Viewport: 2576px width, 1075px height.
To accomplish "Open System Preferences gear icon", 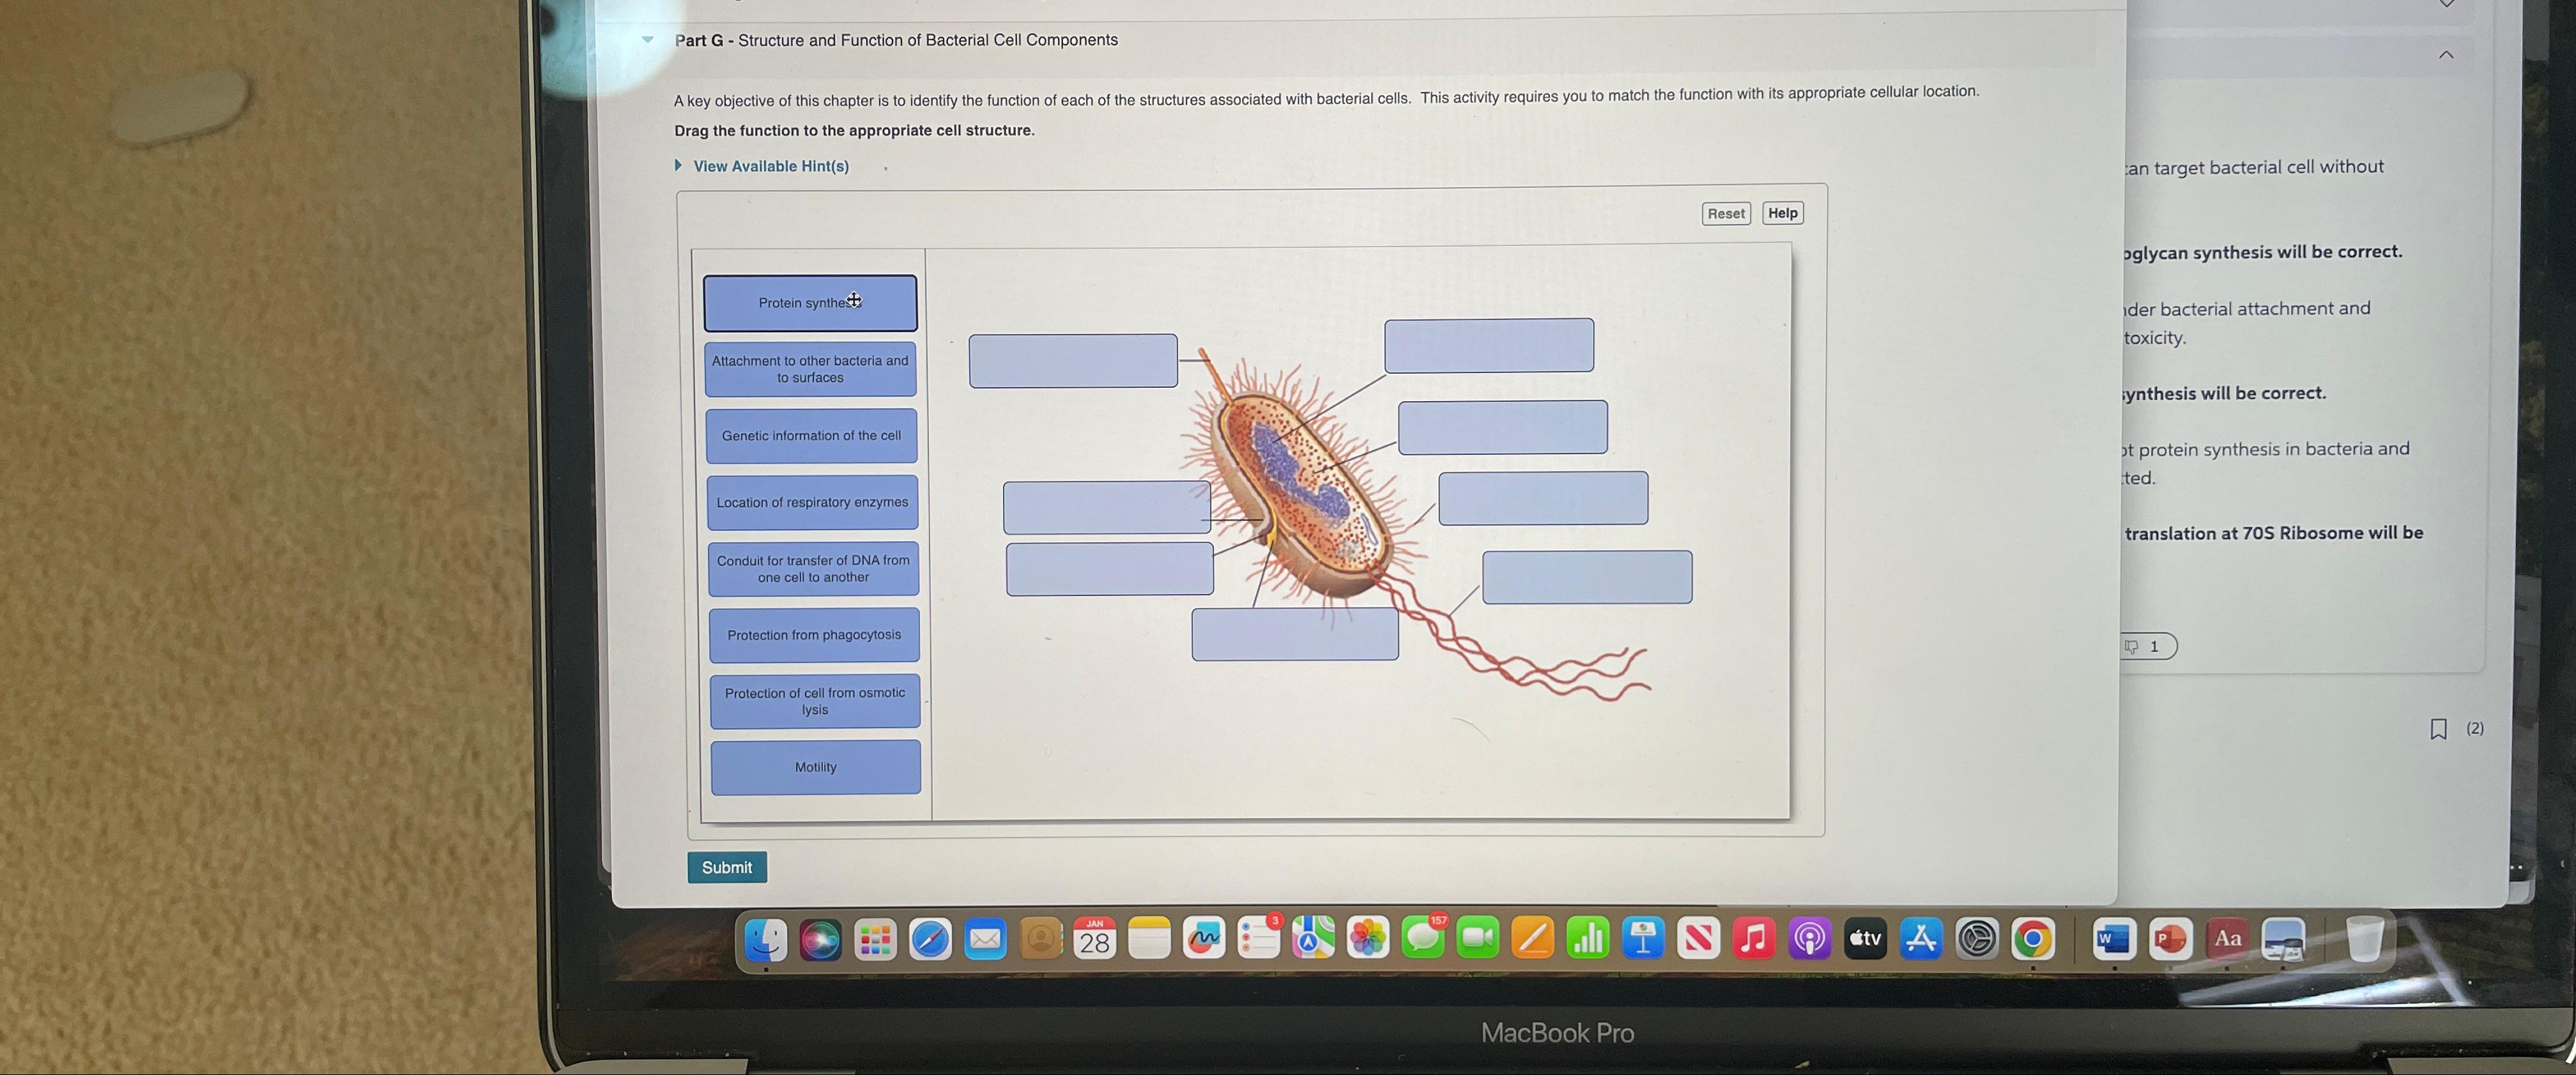I will click(1976, 939).
